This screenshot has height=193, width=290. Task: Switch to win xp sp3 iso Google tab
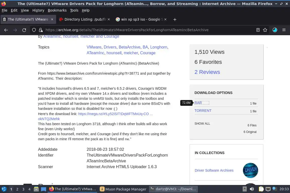tap(141, 19)
